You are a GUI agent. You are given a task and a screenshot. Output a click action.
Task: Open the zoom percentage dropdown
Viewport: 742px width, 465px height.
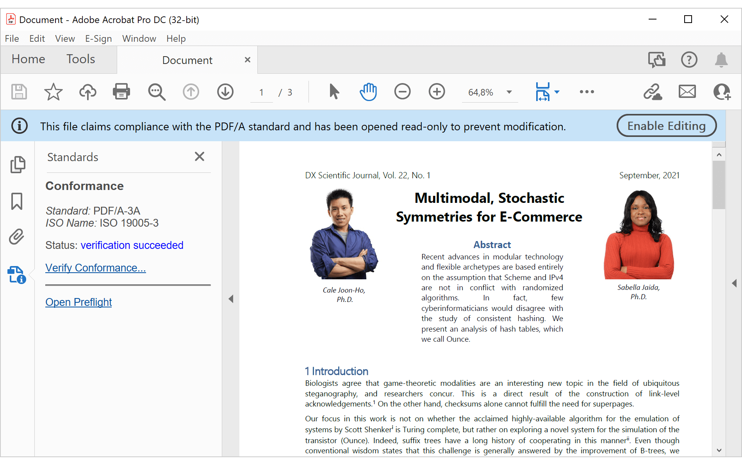point(508,92)
